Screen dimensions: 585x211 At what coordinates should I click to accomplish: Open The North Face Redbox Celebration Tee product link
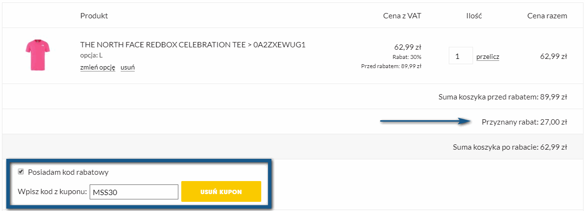click(x=192, y=45)
